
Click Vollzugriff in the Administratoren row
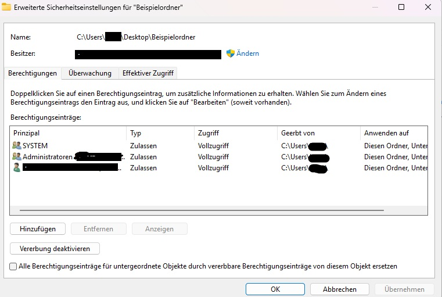click(213, 157)
